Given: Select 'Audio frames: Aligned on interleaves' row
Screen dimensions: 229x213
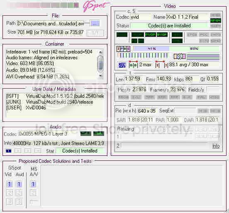Looking at the screenshot, I should click(x=42, y=58).
